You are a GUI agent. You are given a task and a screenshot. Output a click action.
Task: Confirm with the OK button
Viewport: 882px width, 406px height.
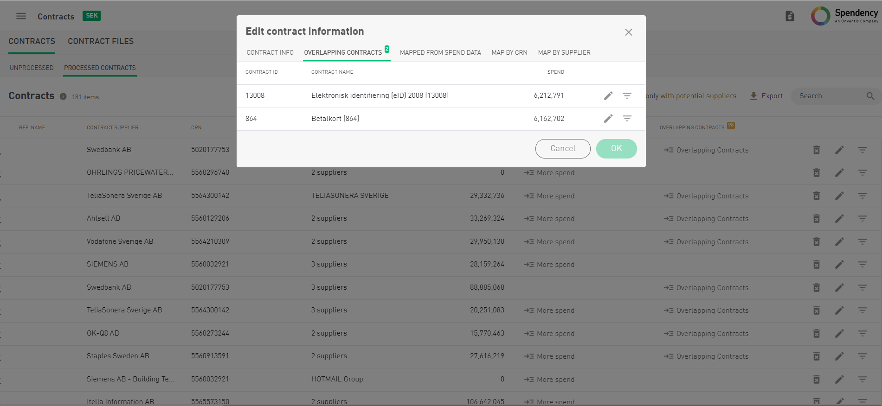coord(616,149)
